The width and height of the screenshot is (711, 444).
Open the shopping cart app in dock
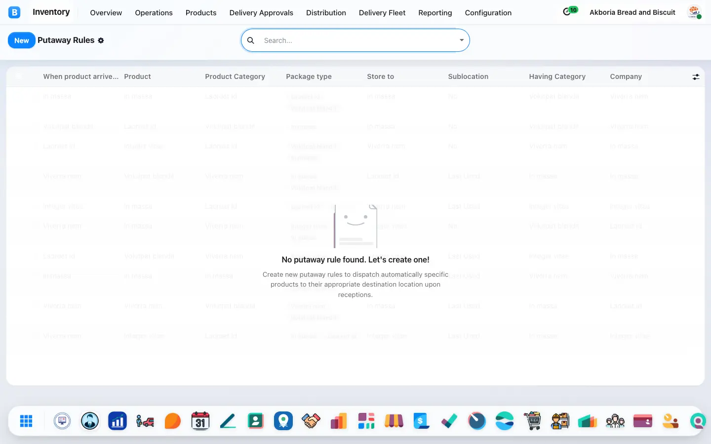click(532, 421)
